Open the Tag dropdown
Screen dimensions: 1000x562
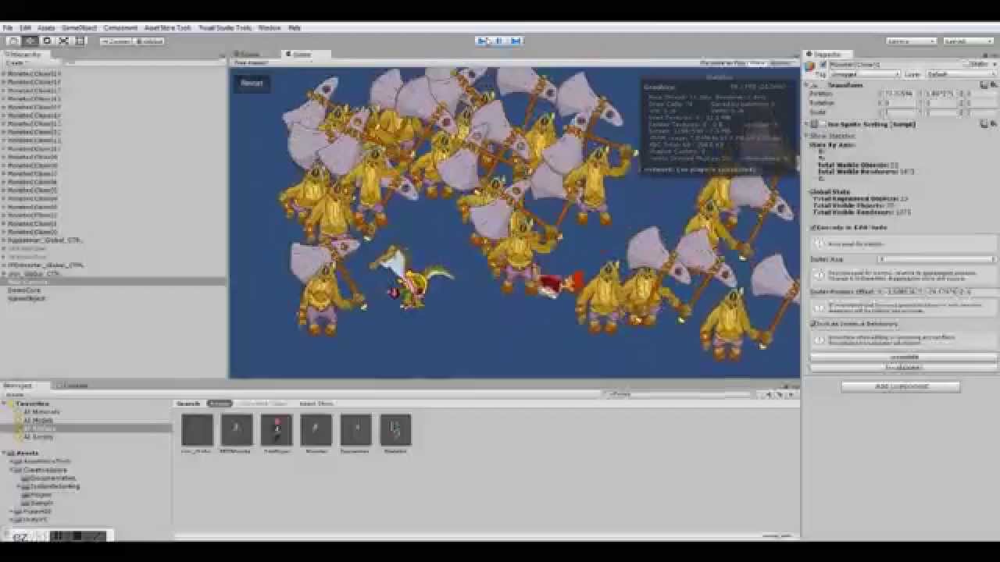coord(864,74)
